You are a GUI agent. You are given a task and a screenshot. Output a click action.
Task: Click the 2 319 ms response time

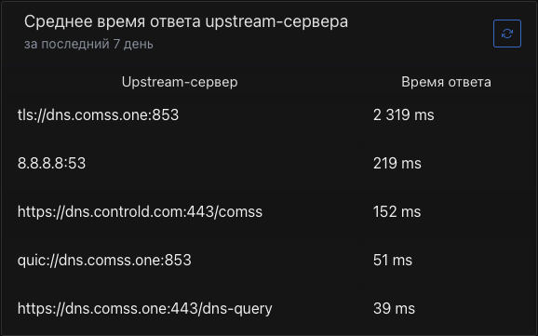click(x=404, y=115)
